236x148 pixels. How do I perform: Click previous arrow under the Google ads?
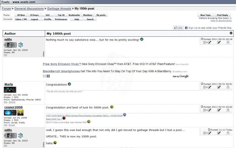pos(44,76)
